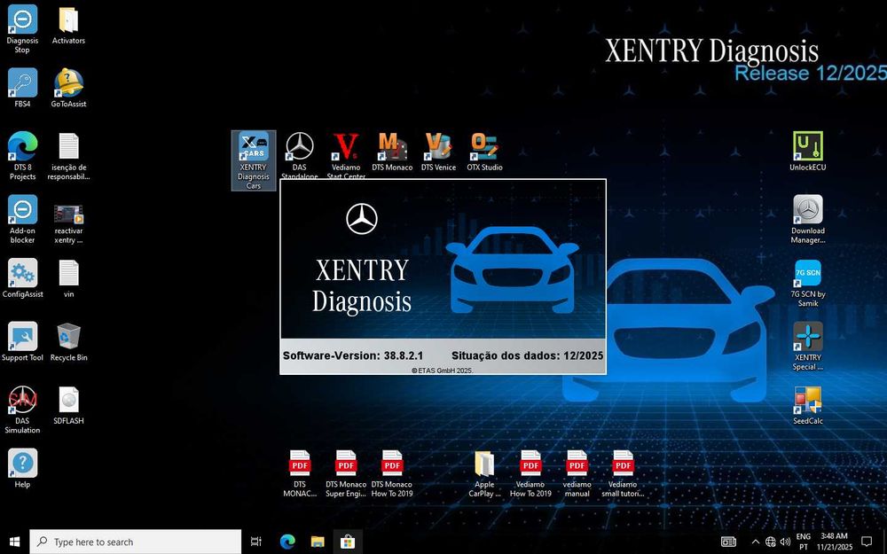The height and width of the screenshot is (554, 887).
Task: Open DTS Monaco How To 2019 PDF
Action: tap(392, 473)
